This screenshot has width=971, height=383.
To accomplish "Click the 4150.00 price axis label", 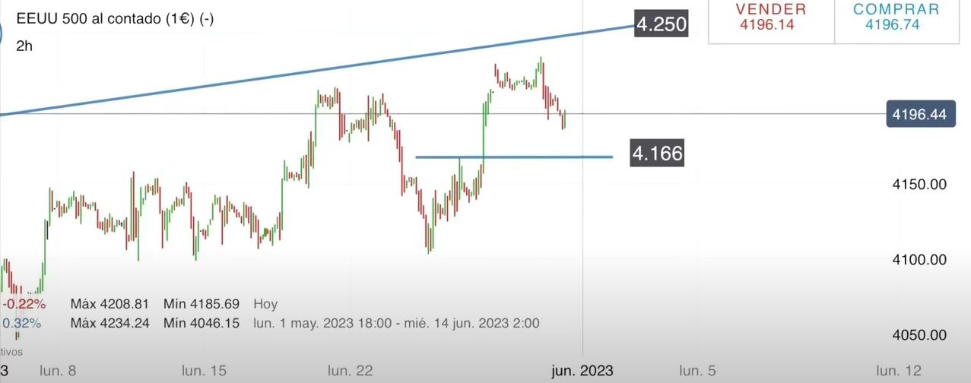I will pyautogui.click(x=919, y=184).
